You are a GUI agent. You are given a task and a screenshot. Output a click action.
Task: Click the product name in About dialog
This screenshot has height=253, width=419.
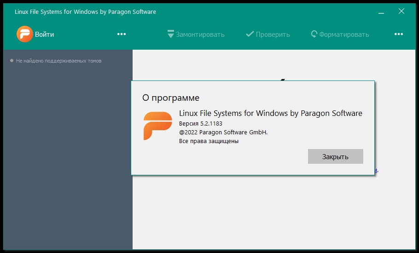click(x=271, y=113)
